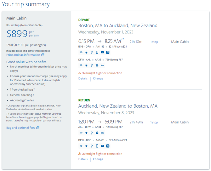Click the Wi-Fi icon for flight AA1149
This screenshot has width=211, height=171.
click(81, 52)
